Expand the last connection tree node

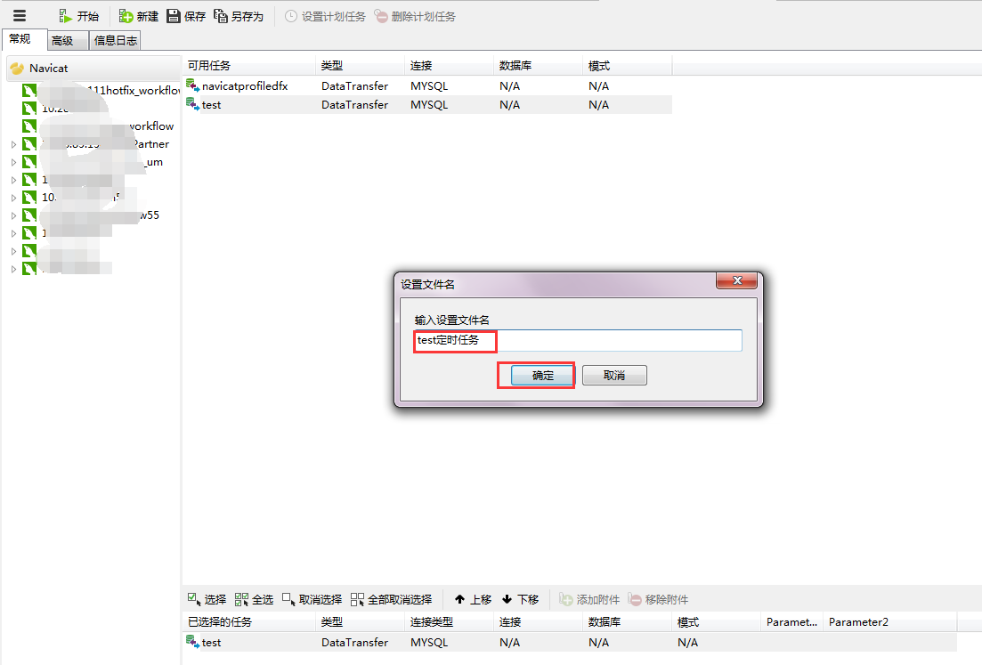click(13, 269)
